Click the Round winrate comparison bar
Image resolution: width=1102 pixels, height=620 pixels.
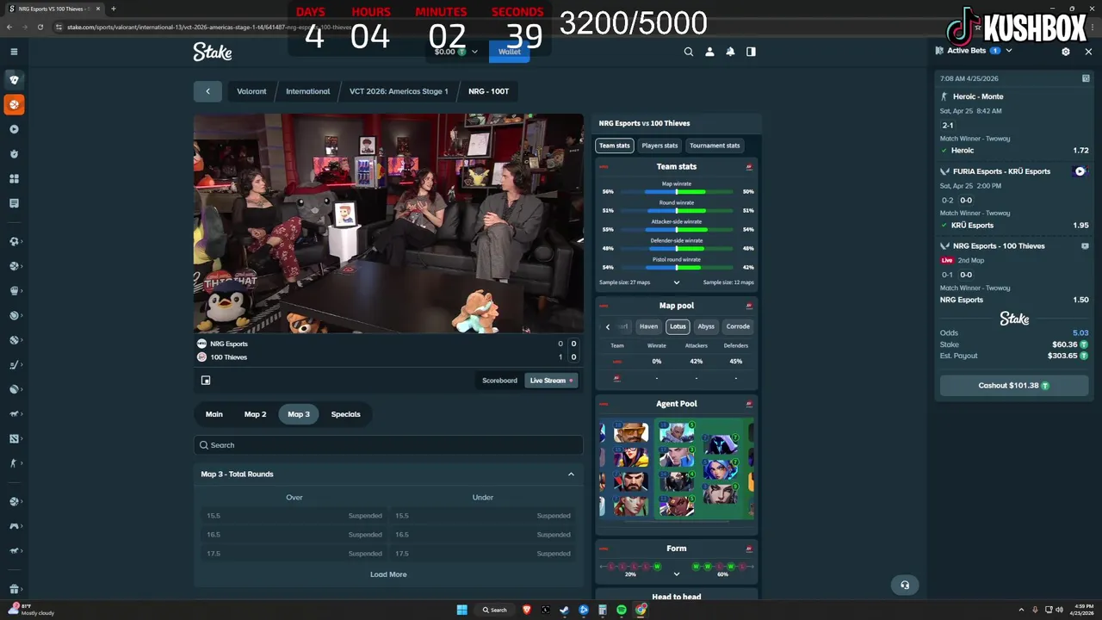point(677,211)
